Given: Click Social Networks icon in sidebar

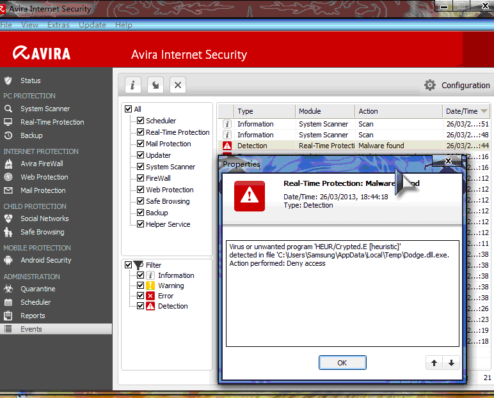Looking at the screenshot, I should [x=8, y=218].
